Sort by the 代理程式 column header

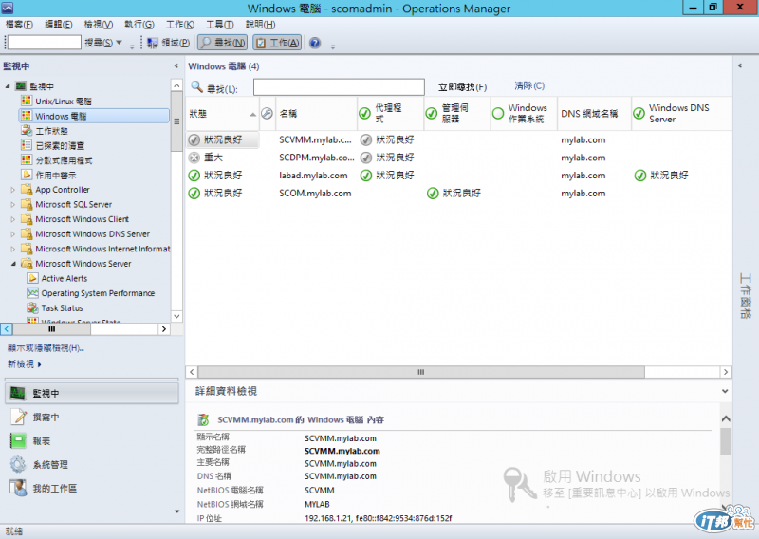(x=390, y=114)
